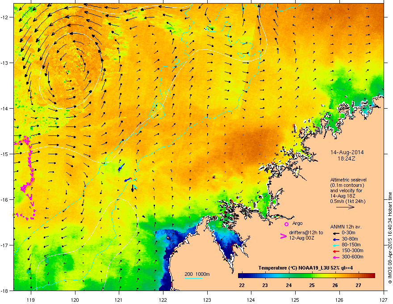Viewport: 393px width, 304px height.
Task: Click the colorbar tick label 23
Action: point(265,285)
